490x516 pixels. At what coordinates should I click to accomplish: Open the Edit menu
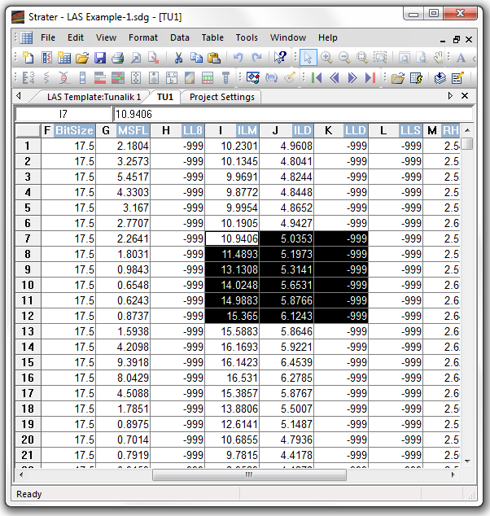coord(76,37)
